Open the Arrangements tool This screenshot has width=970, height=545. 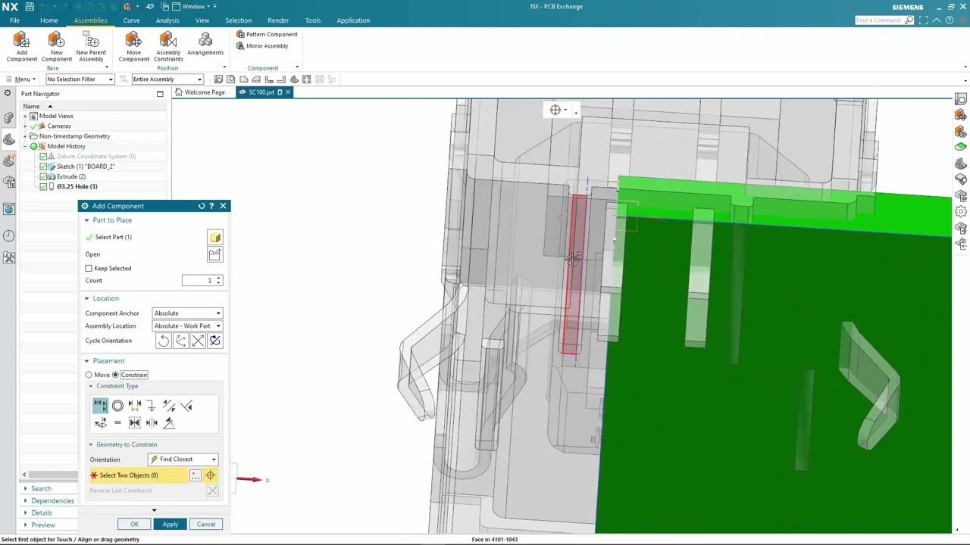[x=205, y=44]
